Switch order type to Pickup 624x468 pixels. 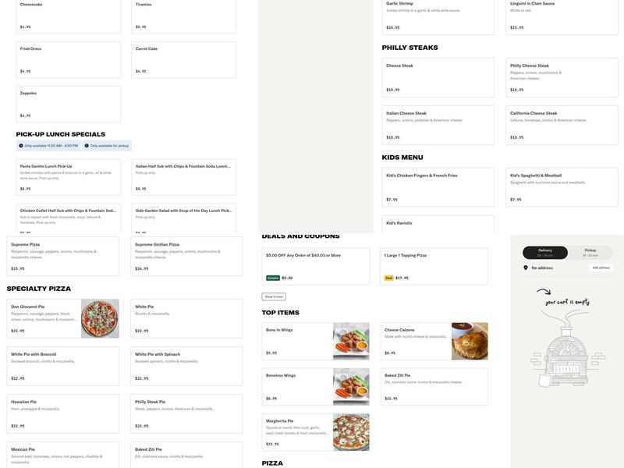[590, 253]
